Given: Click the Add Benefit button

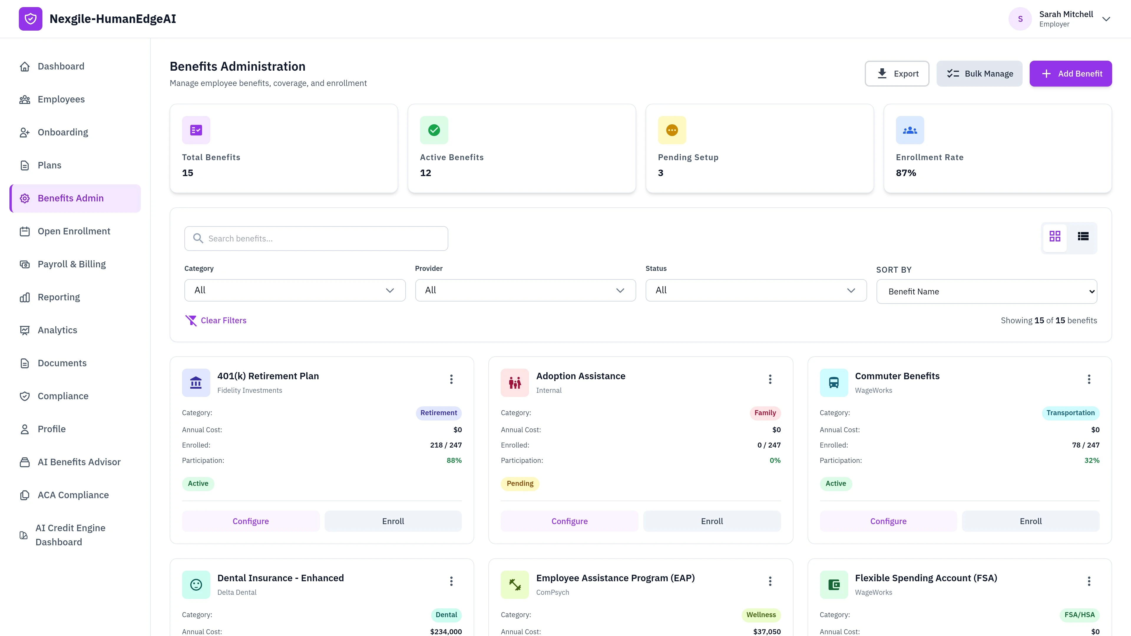Looking at the screenshot, I should (x=1071, y=73).
